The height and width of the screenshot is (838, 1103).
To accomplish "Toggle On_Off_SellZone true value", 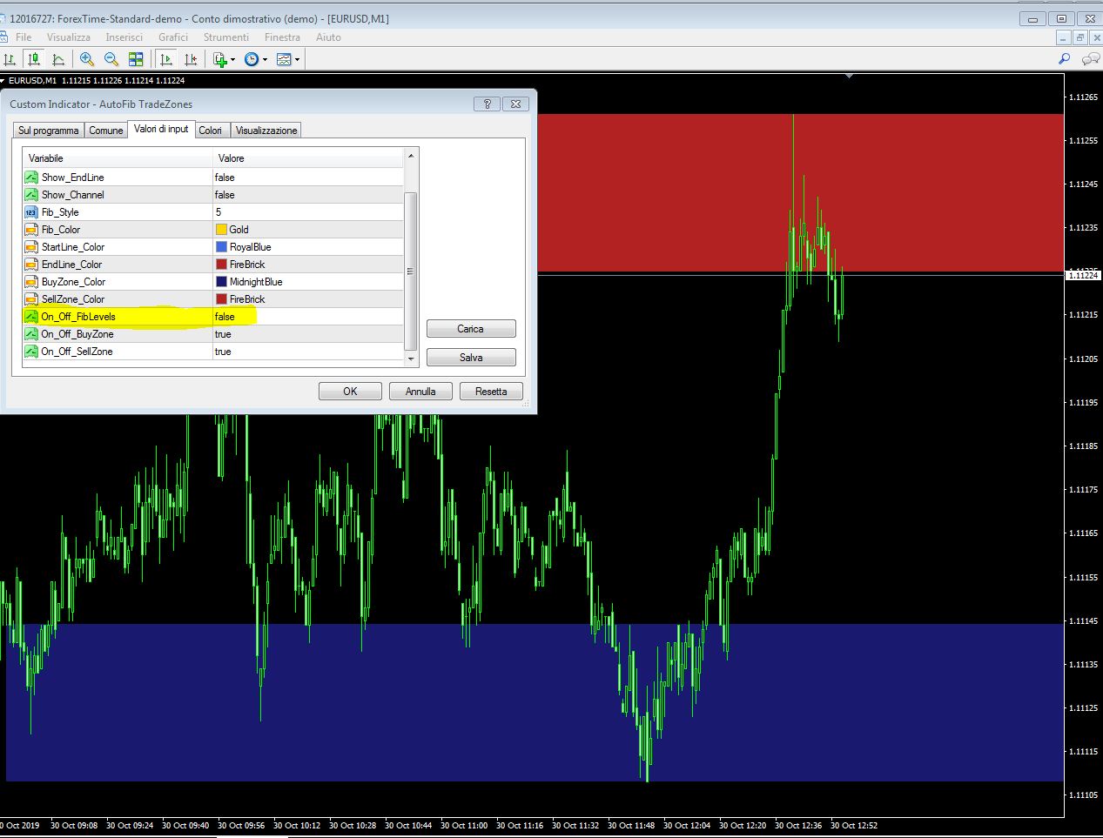I will 223,352.
